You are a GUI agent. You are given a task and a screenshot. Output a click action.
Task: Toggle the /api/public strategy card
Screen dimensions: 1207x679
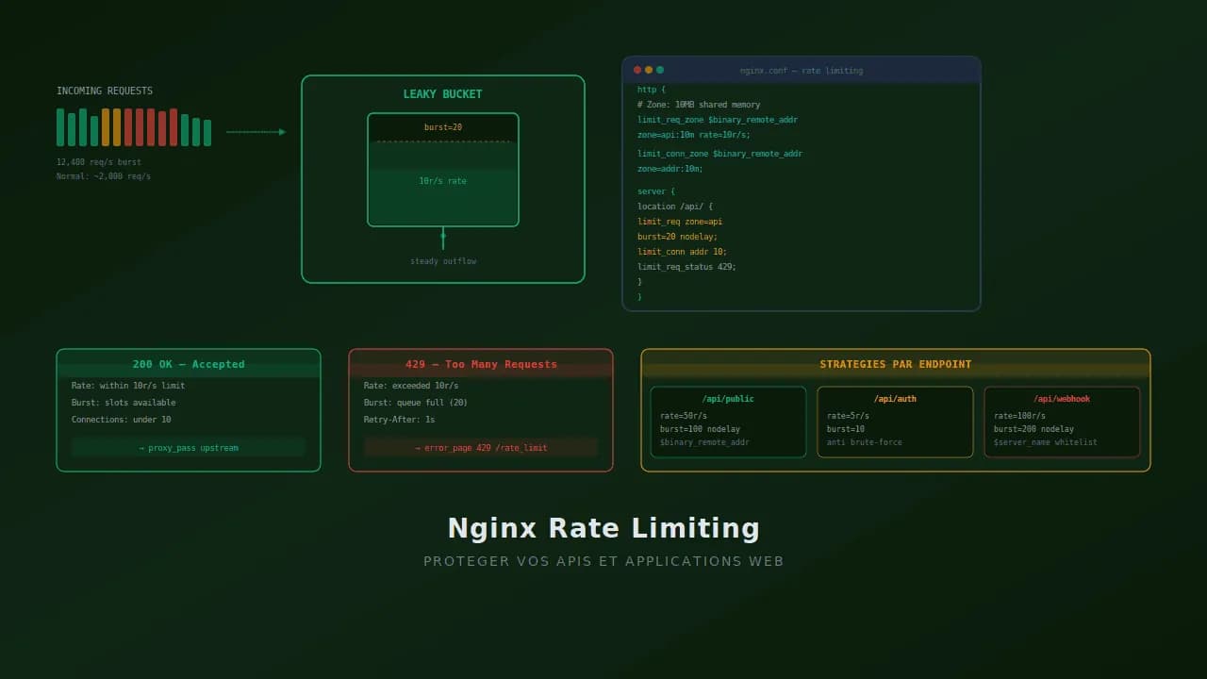pyautogui.click(x=728, y=421)
